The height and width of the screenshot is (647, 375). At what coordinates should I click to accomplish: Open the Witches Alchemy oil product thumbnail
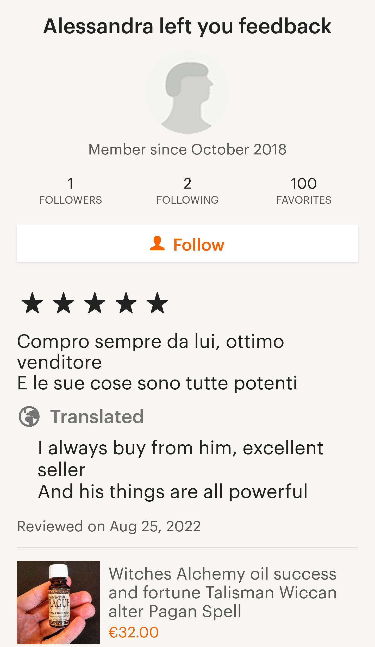click(58, 602)
